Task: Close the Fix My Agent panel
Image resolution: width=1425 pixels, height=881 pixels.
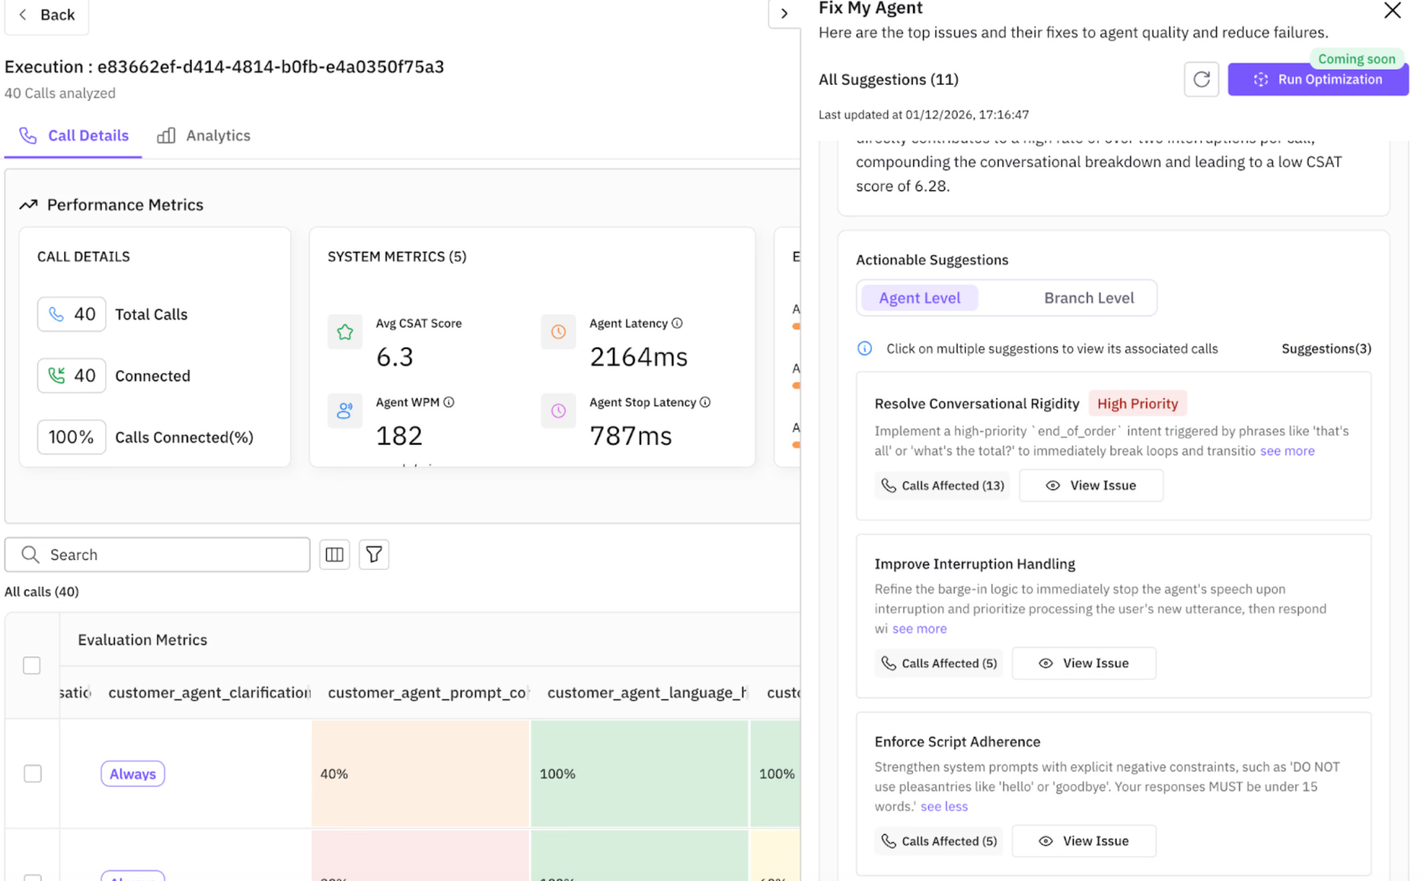Action: tap(1392, 10)
